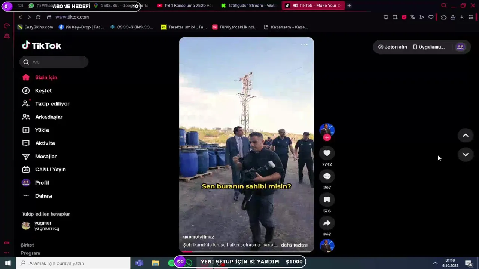479x269 pixels.
Task: Seek on the video progress bar
Action: click(246, 251)
